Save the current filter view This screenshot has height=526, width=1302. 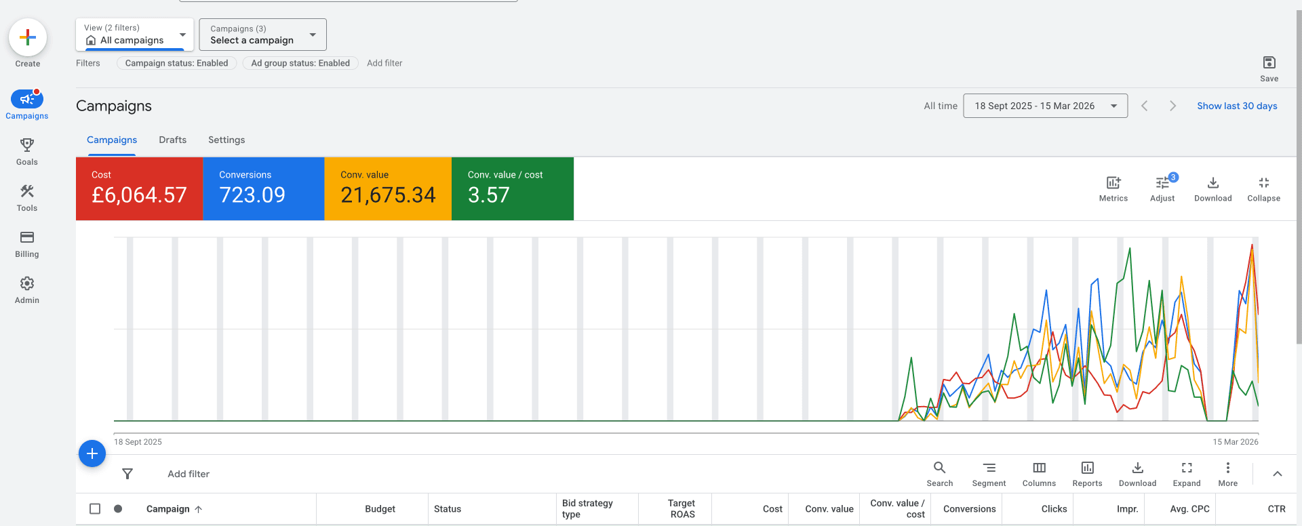tap(1269, 68)
